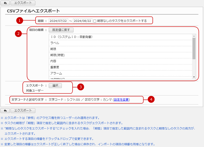Click the start date field 2024/07/22

pos(58,21)
